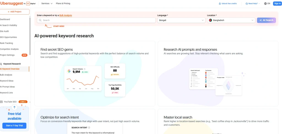
Task: Switch site language via EN selector
Action: (267, 3)
